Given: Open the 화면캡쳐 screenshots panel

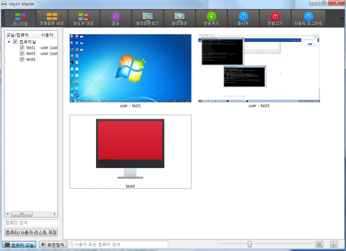Looking at the screenshot, I should (x=53, y=245).
